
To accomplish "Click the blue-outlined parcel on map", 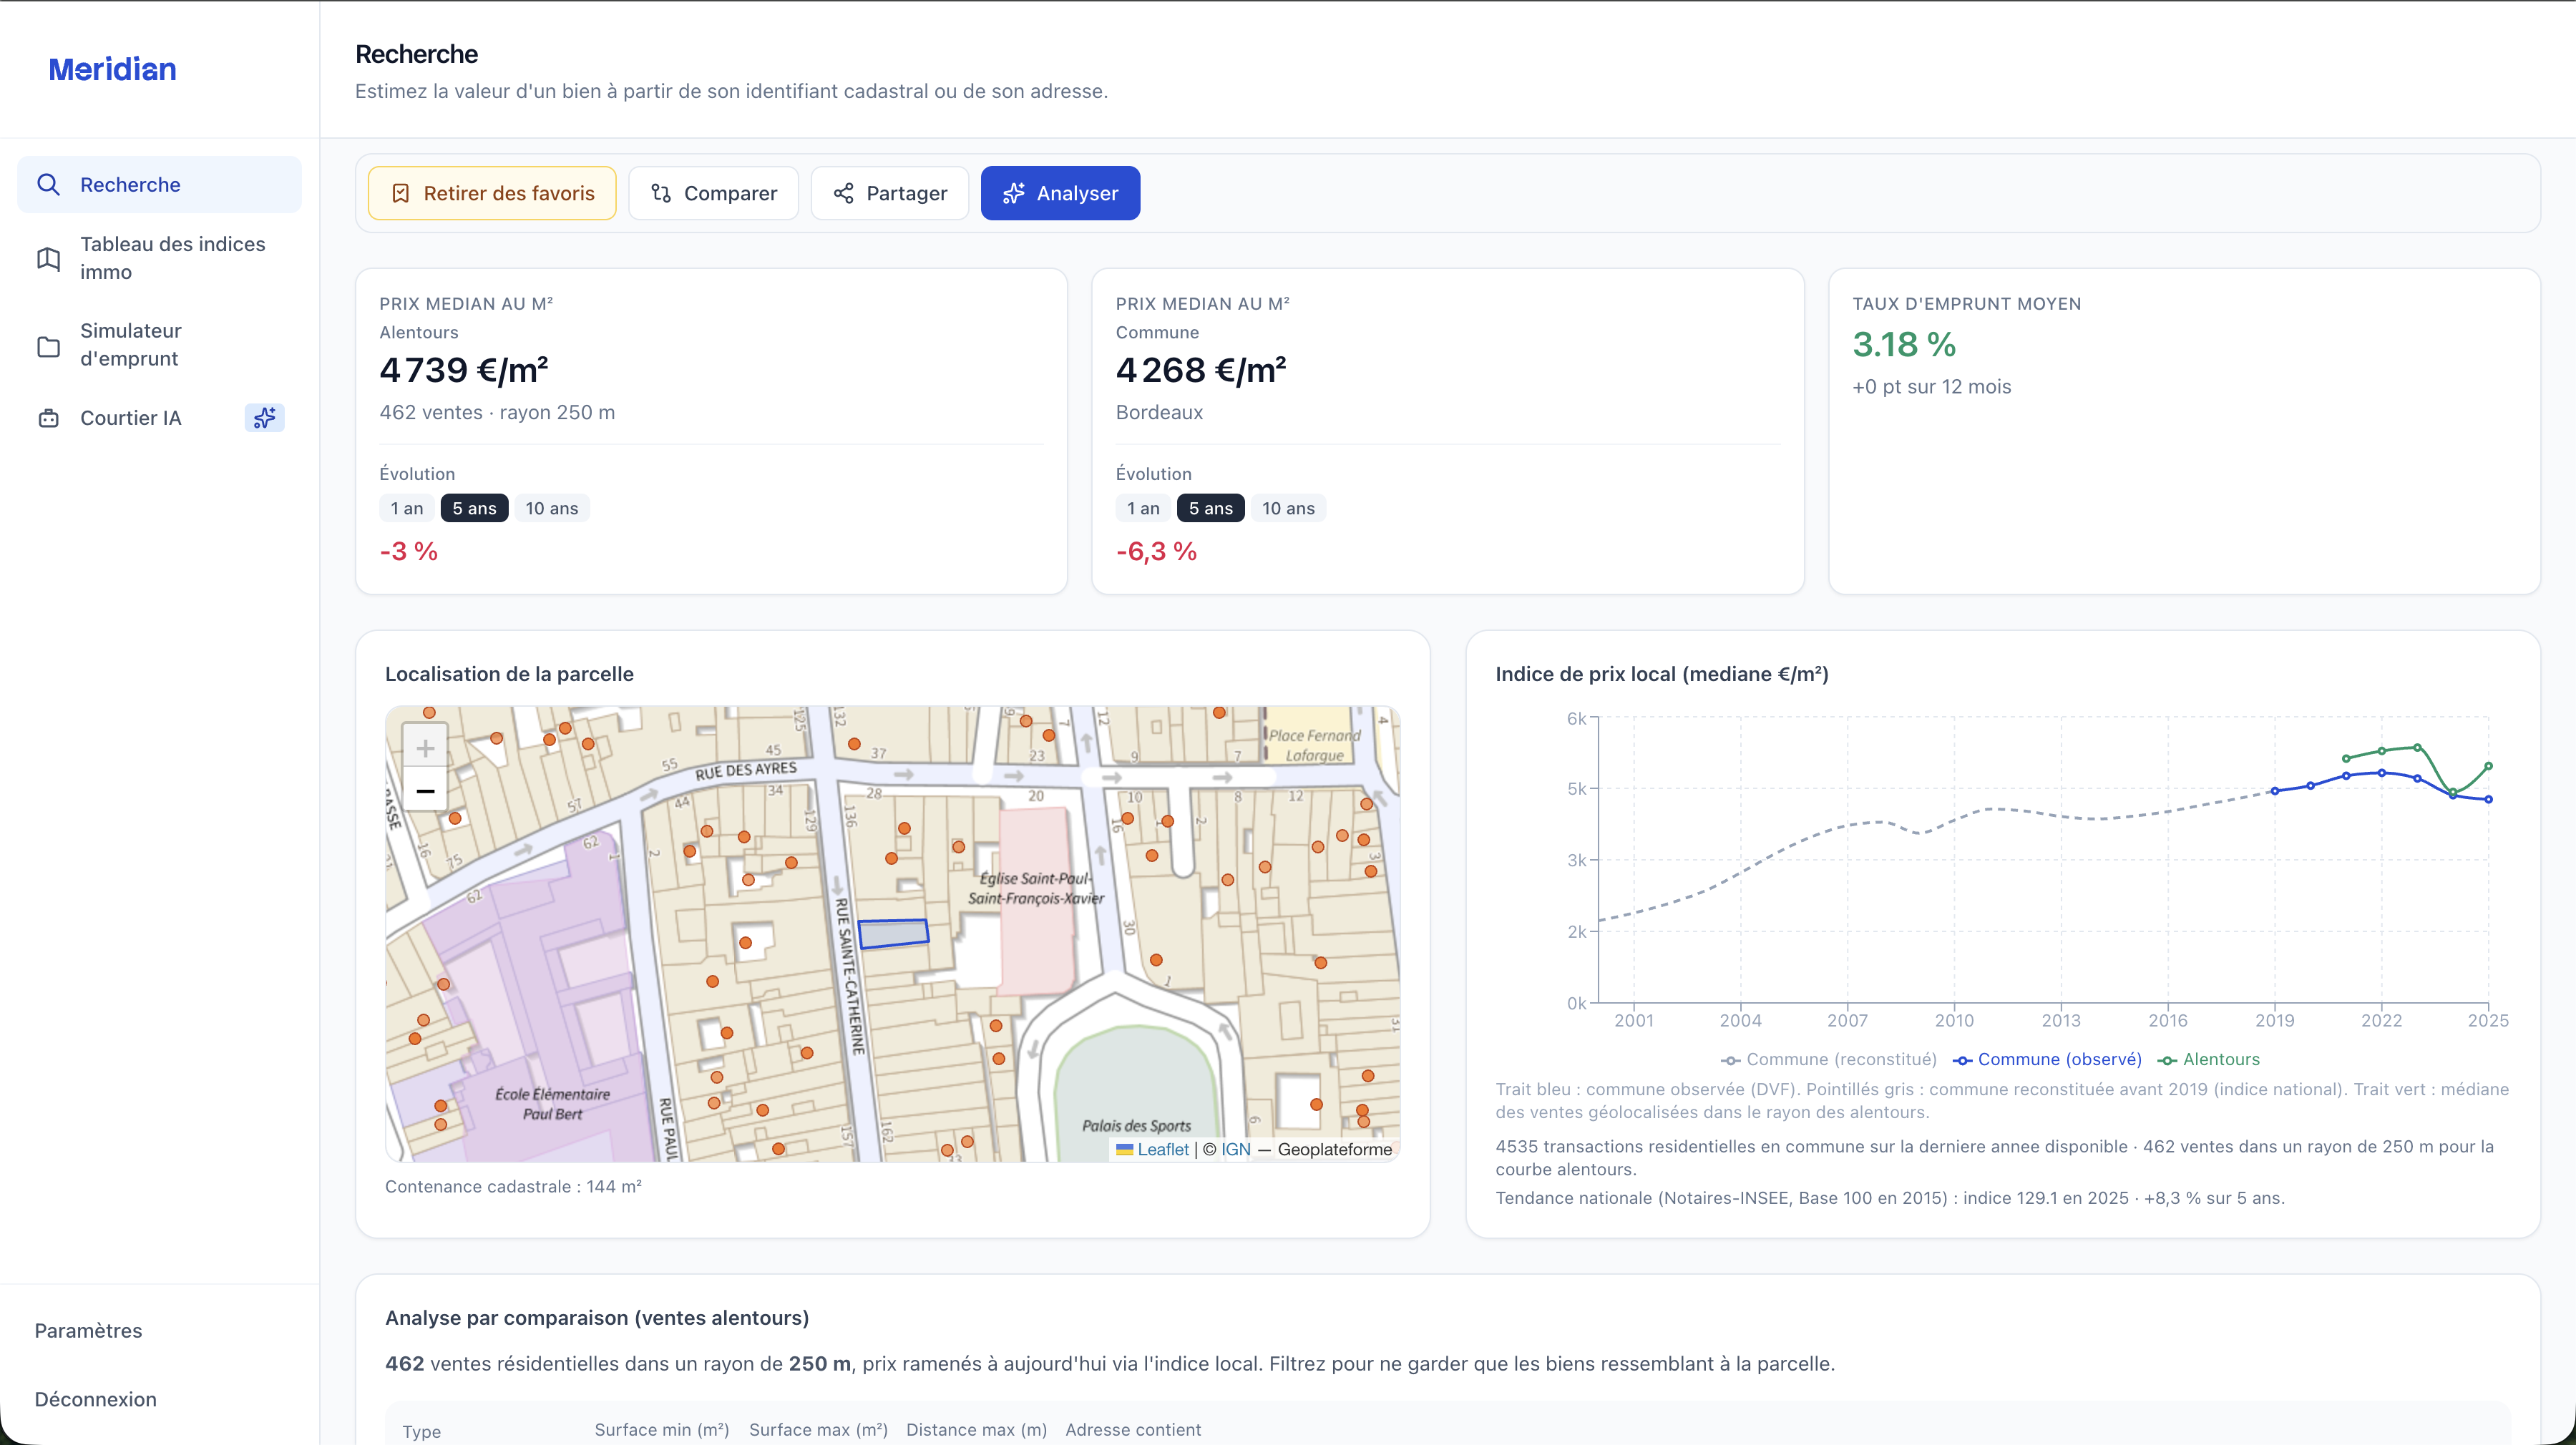I will (893, 933).
